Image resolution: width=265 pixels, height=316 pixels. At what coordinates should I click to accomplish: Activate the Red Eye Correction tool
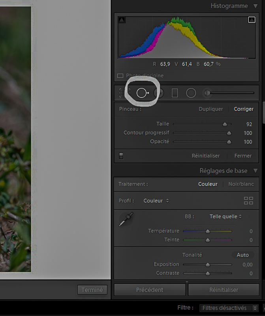point(159,93)
